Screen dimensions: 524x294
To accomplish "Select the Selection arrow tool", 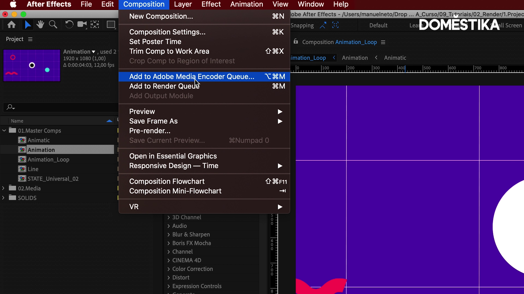I will click(28, 25).
